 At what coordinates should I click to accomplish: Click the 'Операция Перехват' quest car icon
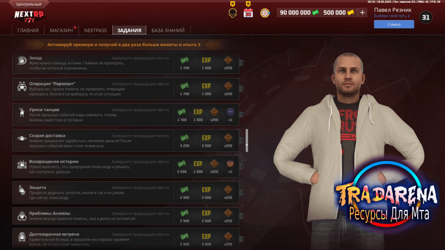pos(22,87)
